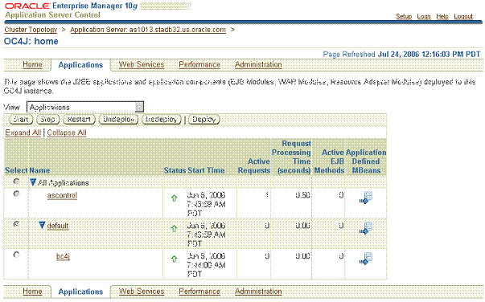The width and height of the screenshot is (485, 302).
Task: Open the Logs link
Action: point(424,16)
